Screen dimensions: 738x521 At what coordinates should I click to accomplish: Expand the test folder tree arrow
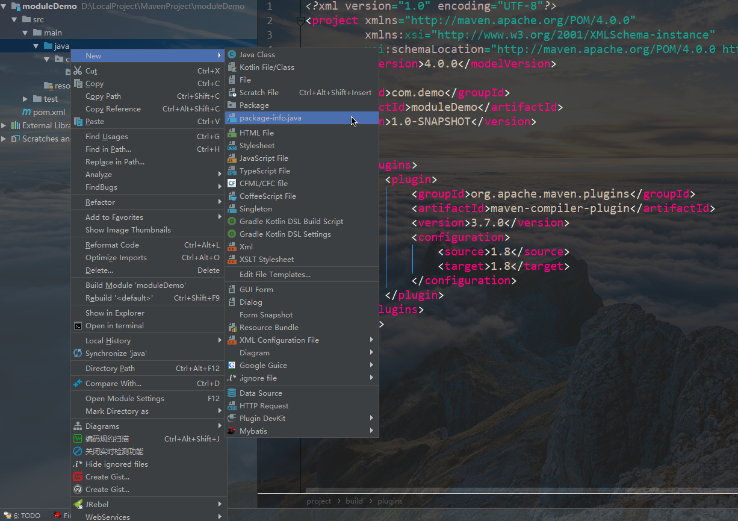click(x=25, y=99)
